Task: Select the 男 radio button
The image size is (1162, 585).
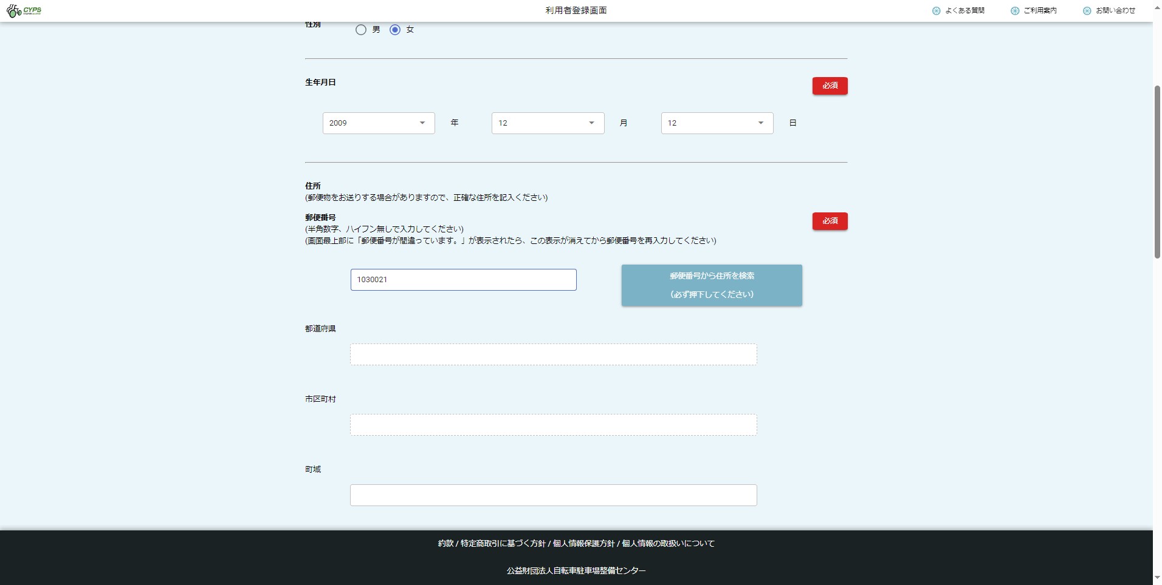Action: coord(361,30)
